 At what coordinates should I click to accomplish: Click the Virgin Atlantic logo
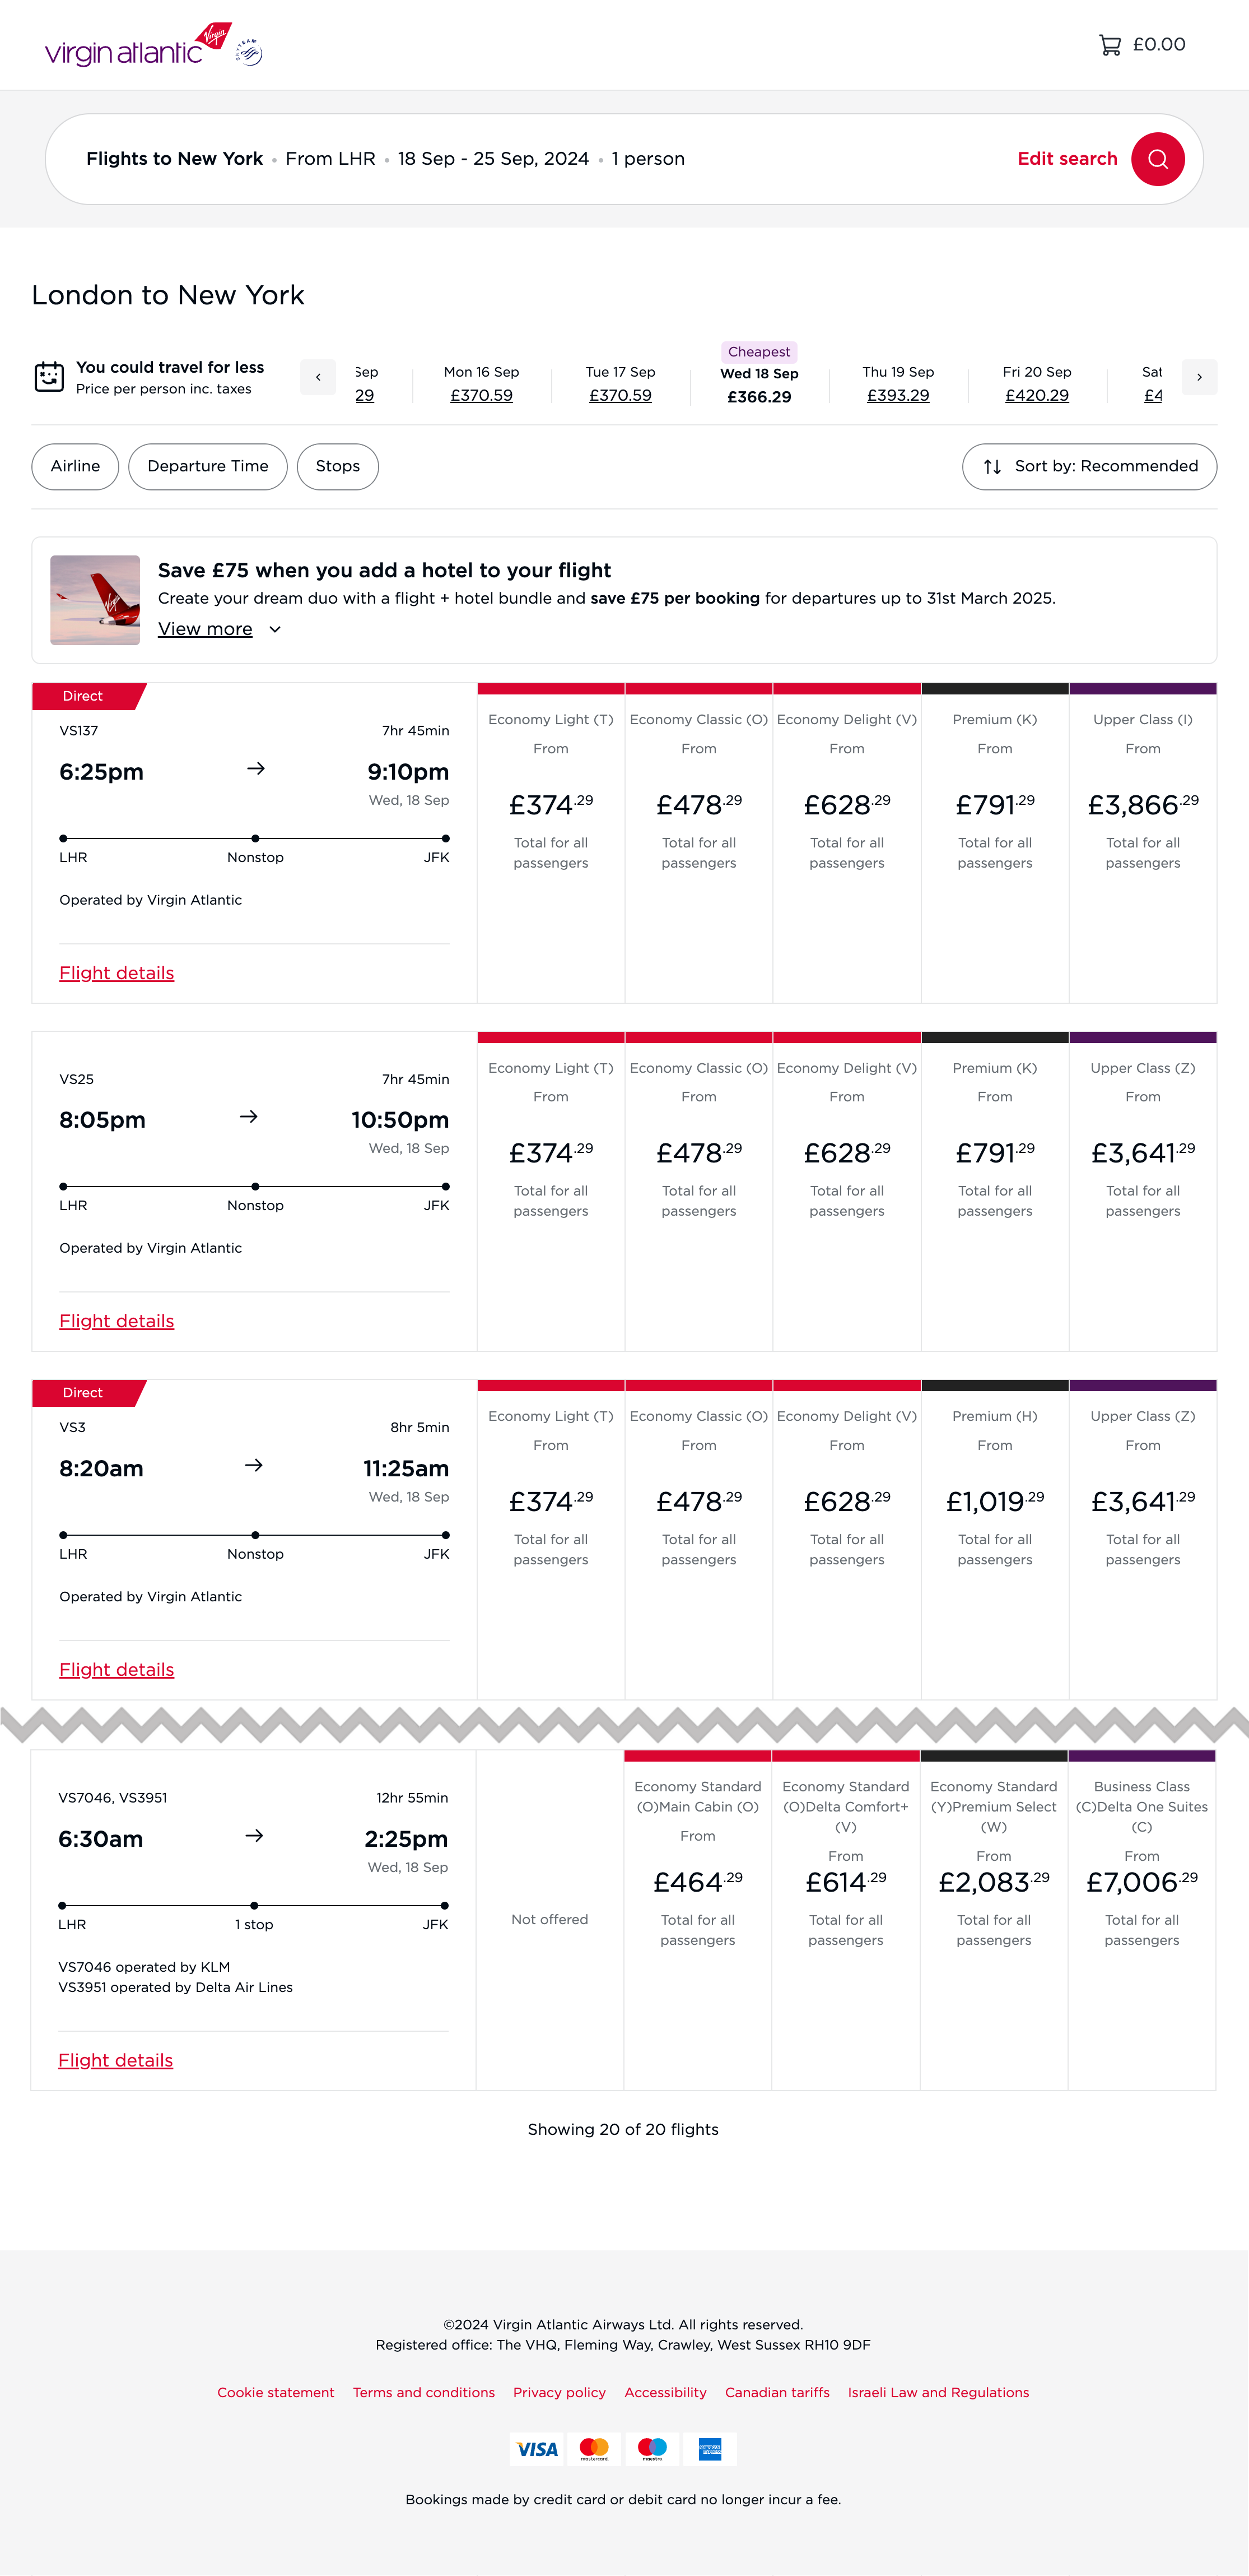[x=137, y=46]
